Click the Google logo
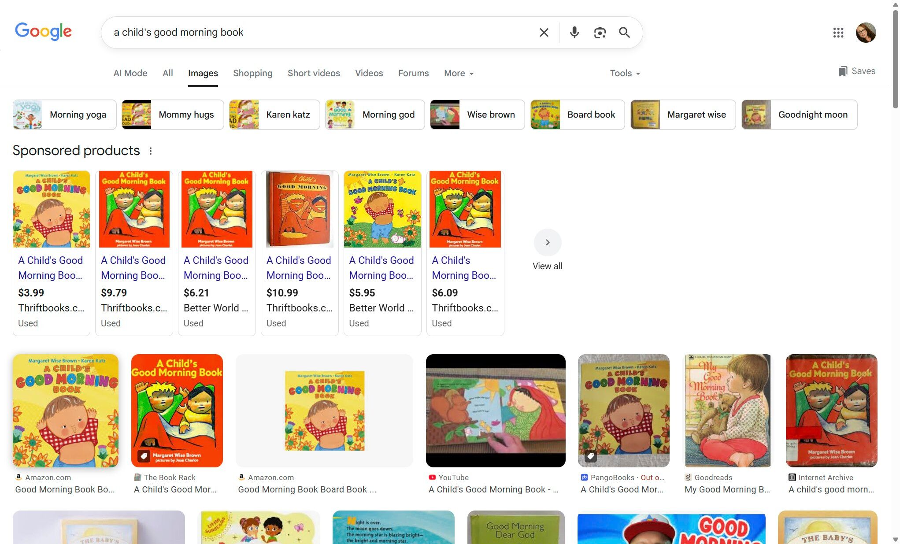 point(43,32)
